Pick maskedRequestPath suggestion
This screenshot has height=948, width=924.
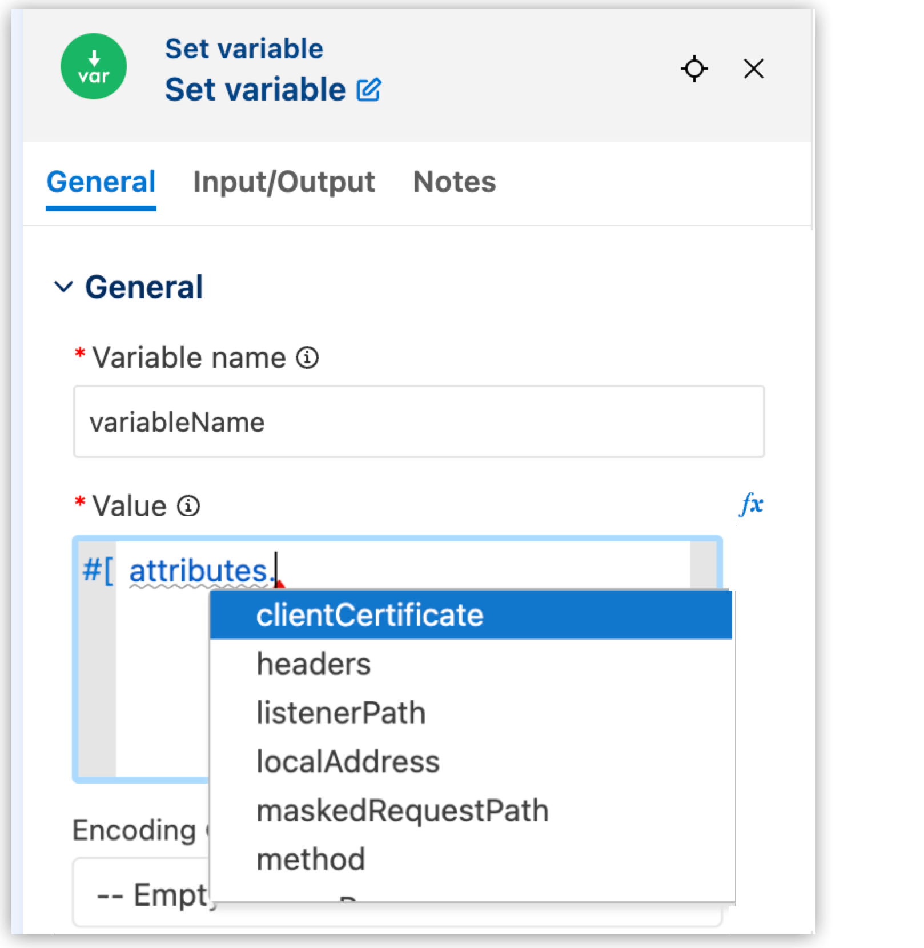click(471, 811)
